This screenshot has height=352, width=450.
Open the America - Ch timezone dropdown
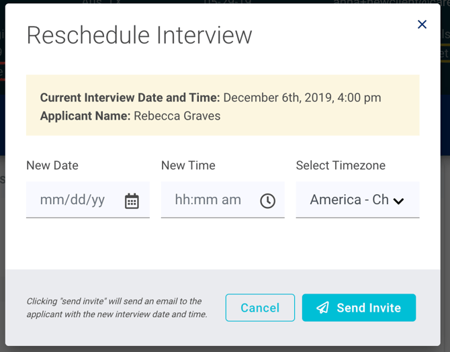(357, 200)
